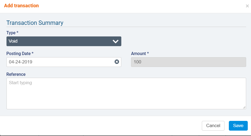Click the 'Type *' field label
This screenshot has height=136, width=251.
coord(12,33)
